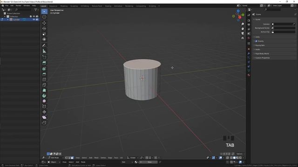Enable face select mode

click(x=72, y=158)
